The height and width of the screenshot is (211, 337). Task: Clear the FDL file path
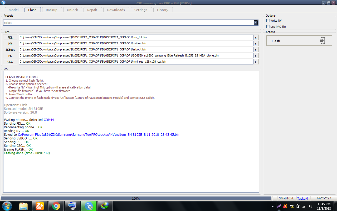click(256, 37)
